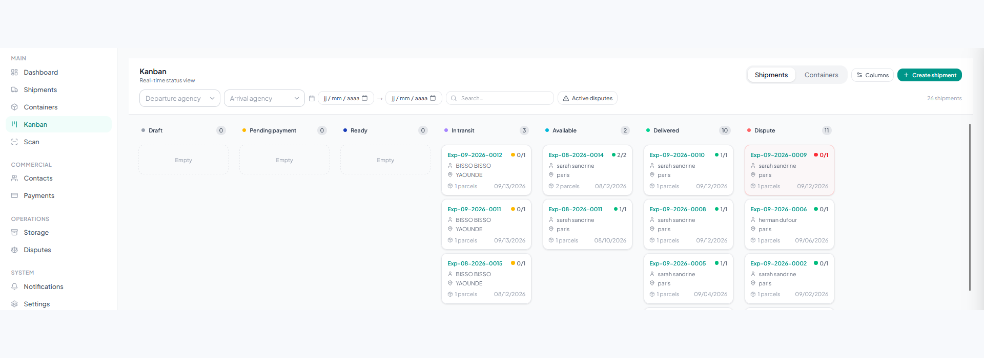Click the end date jj/mm/aaaa field
This screenshot has width=984, height=358.
click(414, 98)
